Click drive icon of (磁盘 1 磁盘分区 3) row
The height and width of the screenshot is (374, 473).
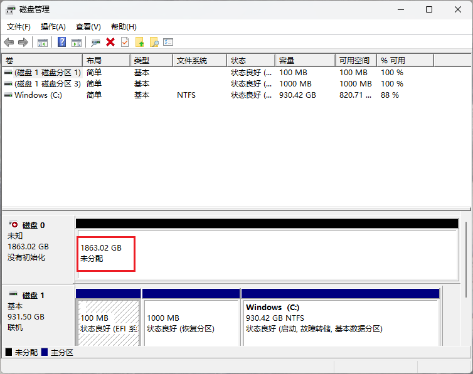[x=8, y=84]
